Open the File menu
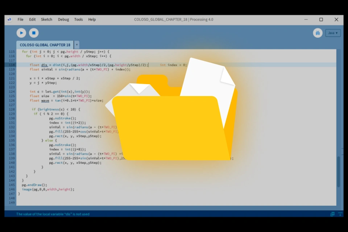Image resolution: width=348 pixels, height=232 pixels. [20, 19]
